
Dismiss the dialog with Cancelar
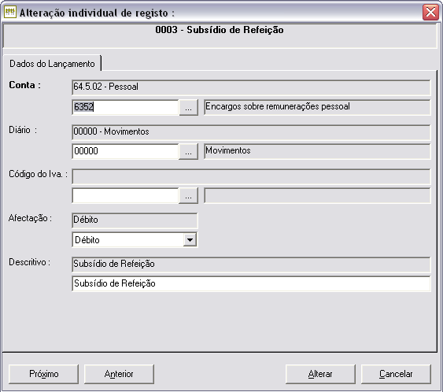tap(396, 374)
